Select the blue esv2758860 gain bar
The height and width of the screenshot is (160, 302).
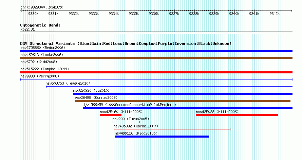tap(156, 51)
